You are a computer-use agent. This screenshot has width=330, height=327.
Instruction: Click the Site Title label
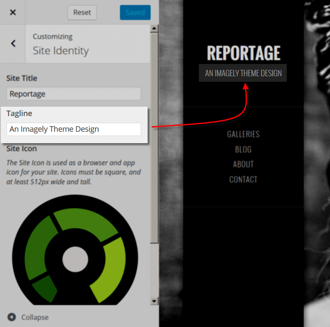[x=22, y=78]
